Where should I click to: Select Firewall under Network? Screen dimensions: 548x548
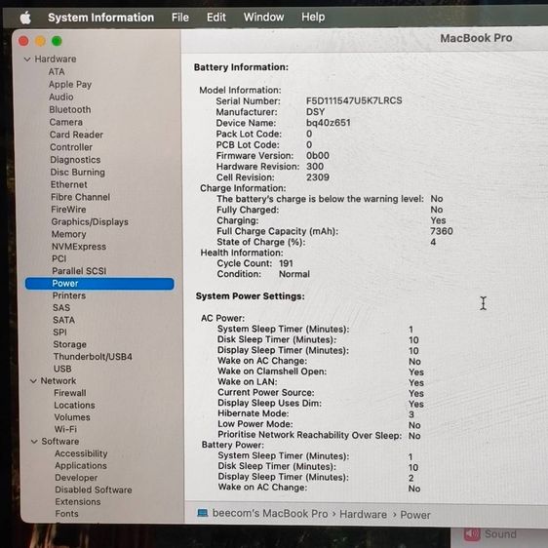(70, 393)
